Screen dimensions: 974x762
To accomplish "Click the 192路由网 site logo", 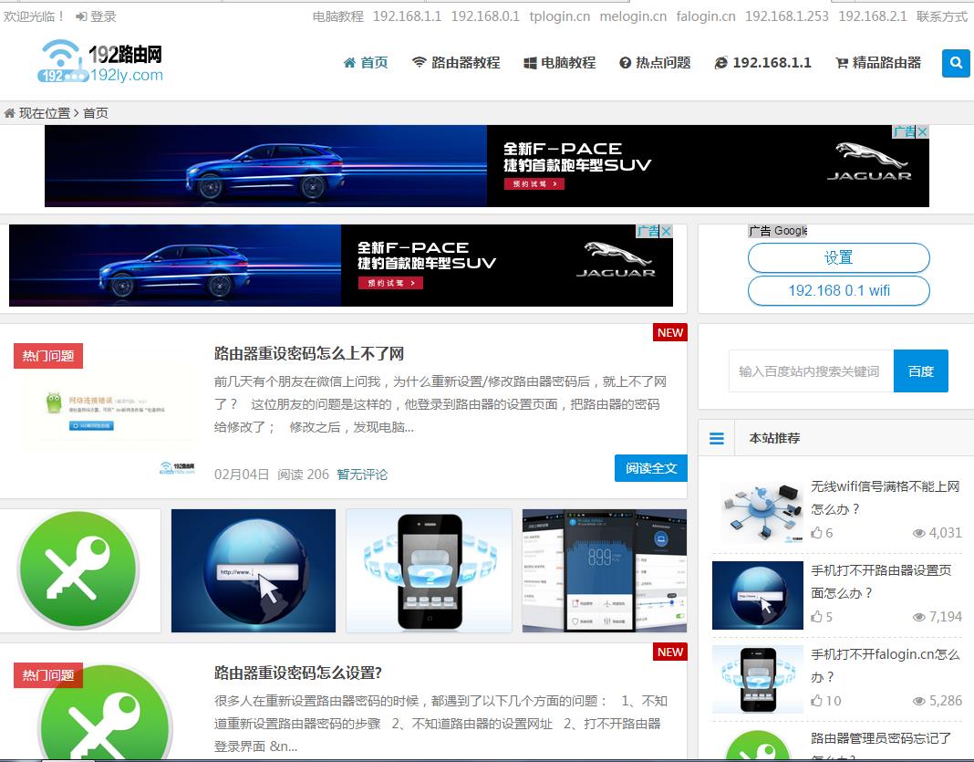I will (x=100, y=61).
